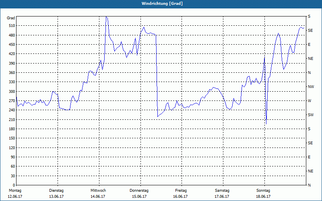Click the date "18.06.17"
This screenshot has width=322, height=201.
pyautogui.click(x=263, y=197)
